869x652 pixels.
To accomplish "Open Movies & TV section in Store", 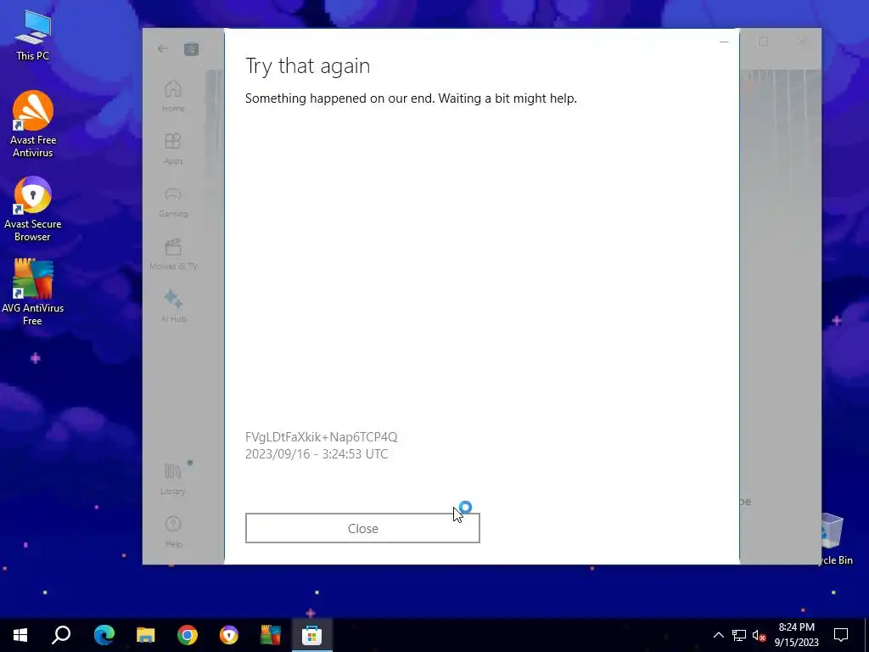I will 173,255.
